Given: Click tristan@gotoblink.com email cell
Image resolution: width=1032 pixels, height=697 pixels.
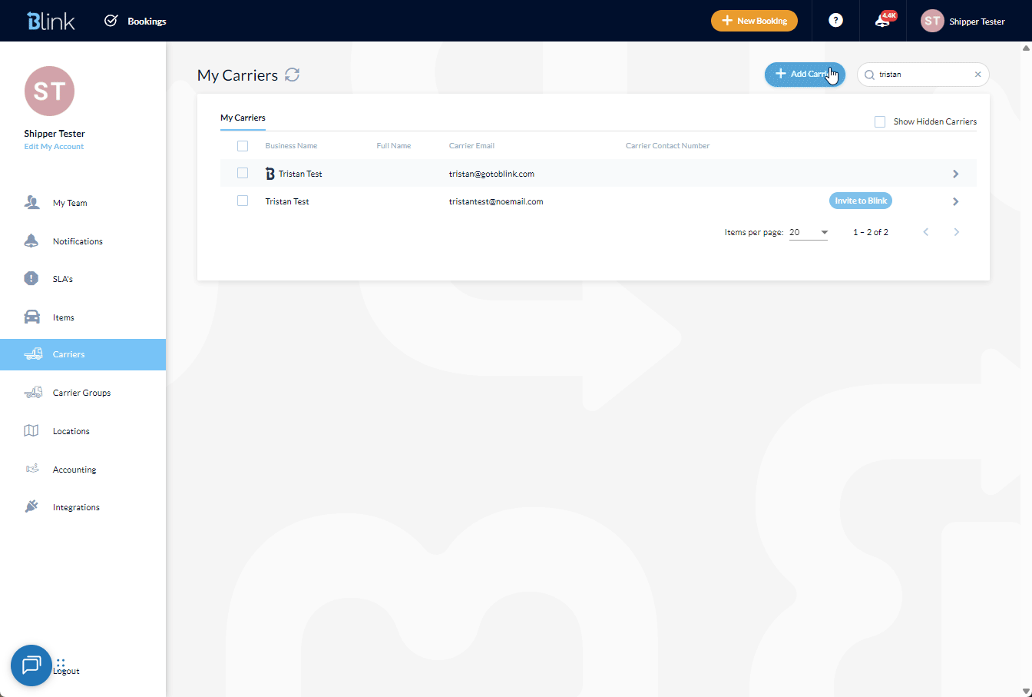Looking at the screenshot, I should point(491,174).
